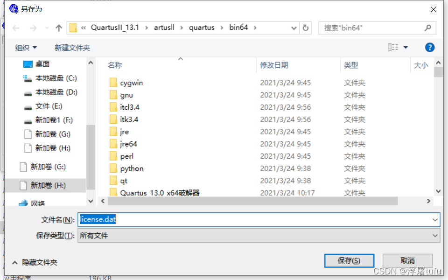This screenshot has height=280, width=448.
Task: Select the qt folder icon
Action: pos(113,181)
